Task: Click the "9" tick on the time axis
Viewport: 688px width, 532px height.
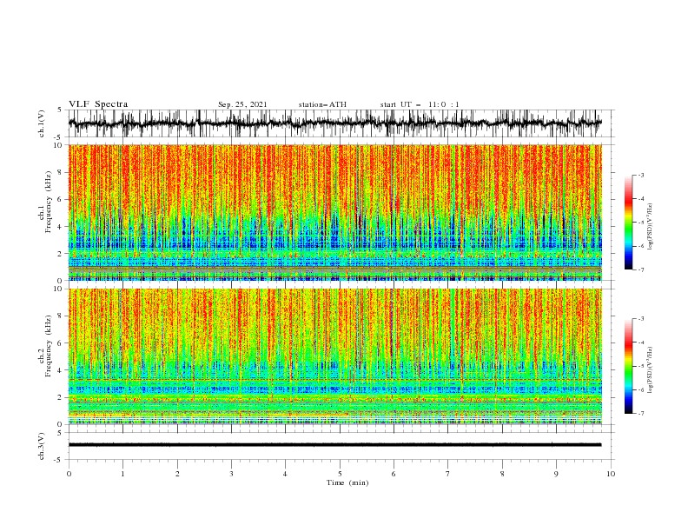Action: 556,474
